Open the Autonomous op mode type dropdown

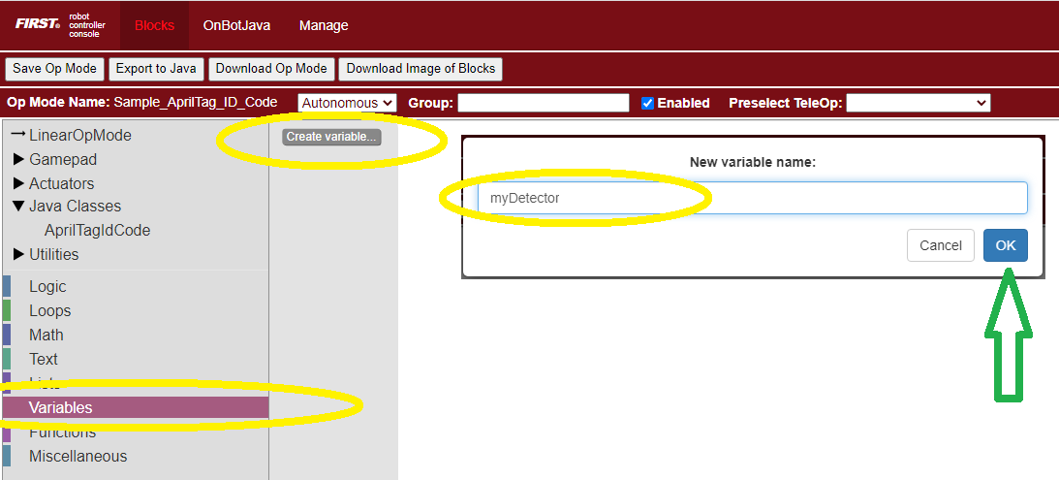(x=347, y=103)
